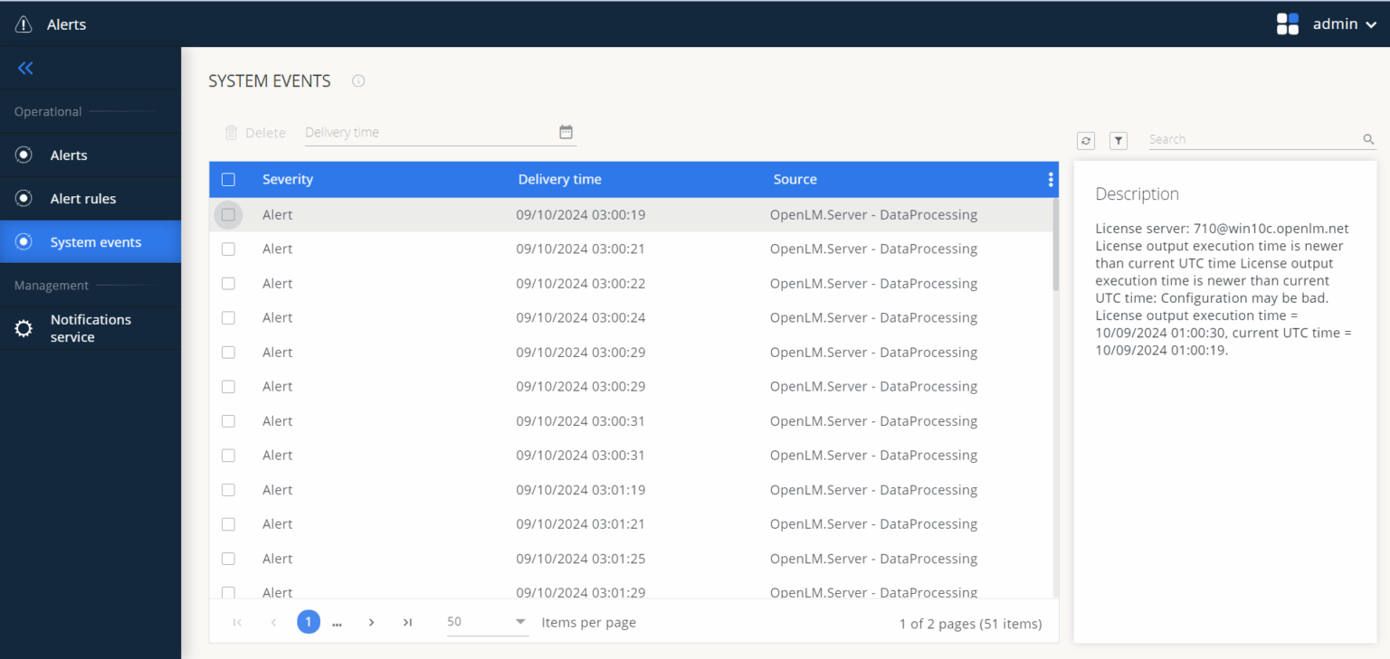
Task: Go to the last page using the skip arrow
Action: point(407,622)
